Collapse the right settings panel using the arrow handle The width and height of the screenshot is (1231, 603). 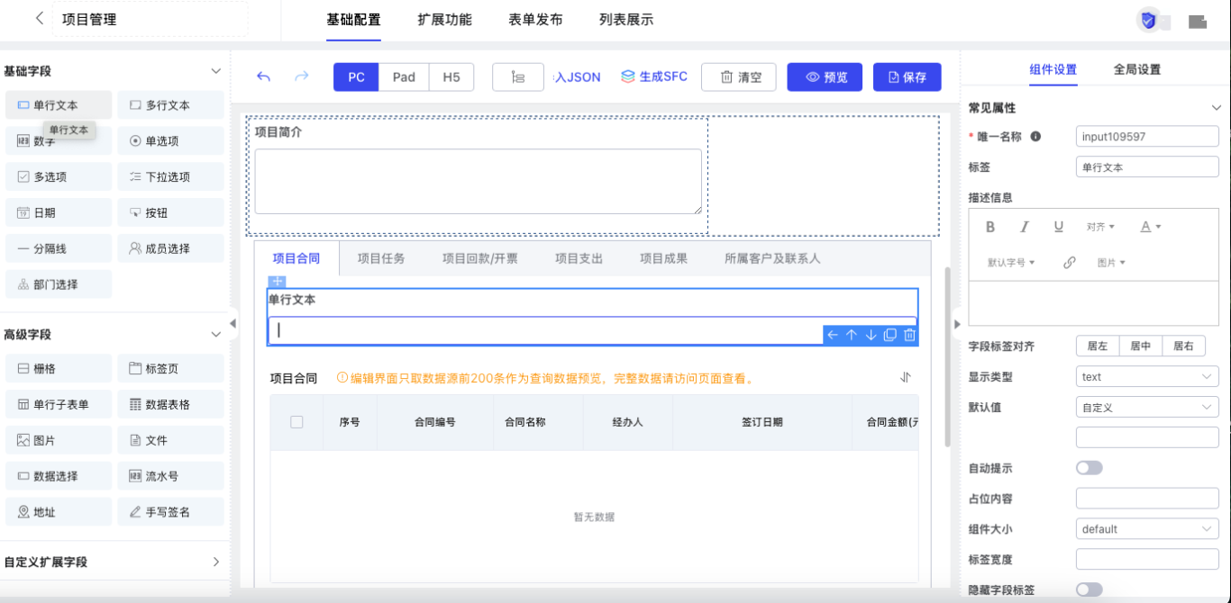pyautogui.click(x=956, y=323)
